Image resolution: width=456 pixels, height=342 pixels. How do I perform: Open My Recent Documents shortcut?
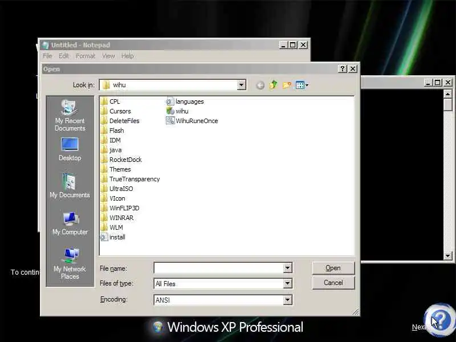(x=70, y=115)
